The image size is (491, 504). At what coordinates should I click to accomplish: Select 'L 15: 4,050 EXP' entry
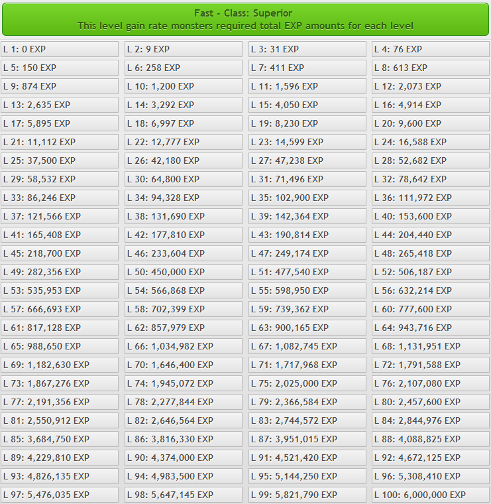pos(307,105)
